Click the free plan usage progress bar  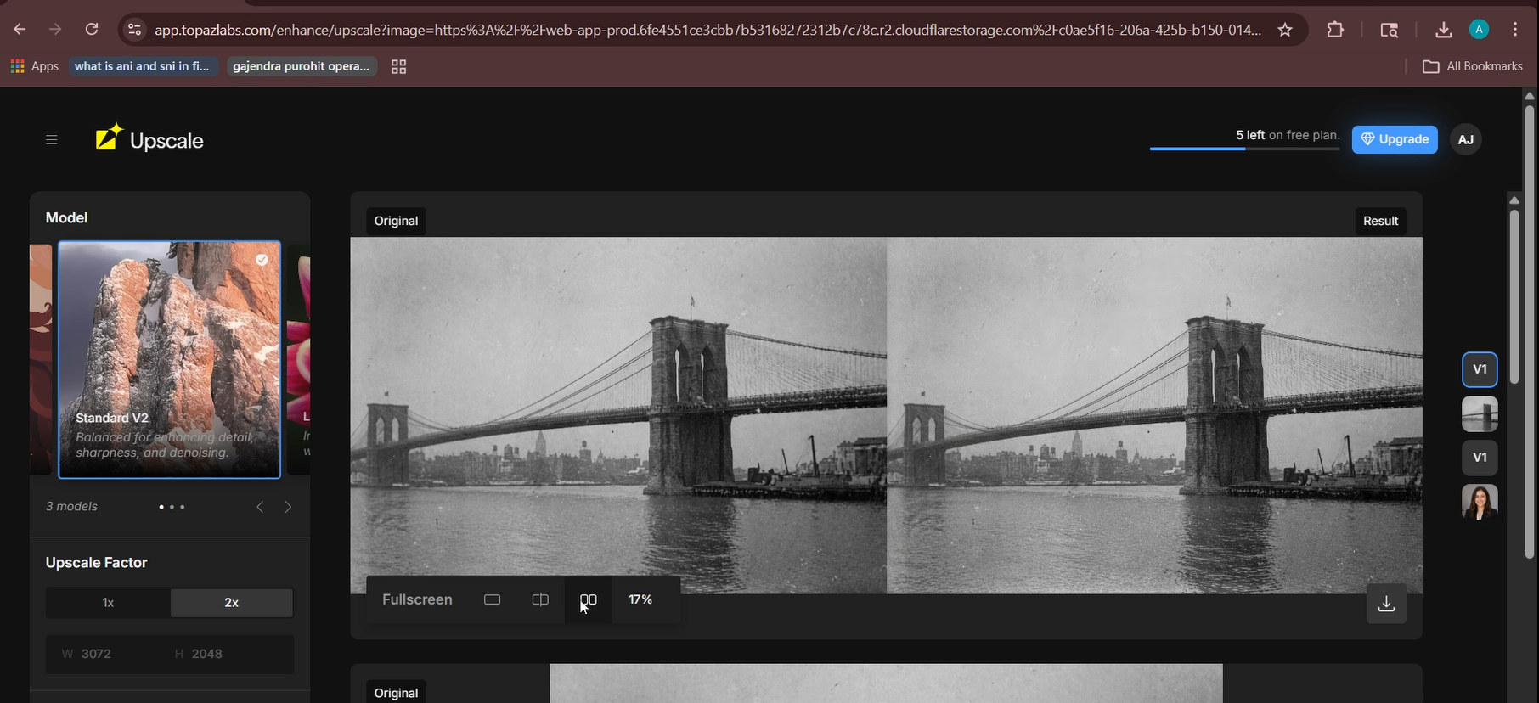tap(1244, 149)
